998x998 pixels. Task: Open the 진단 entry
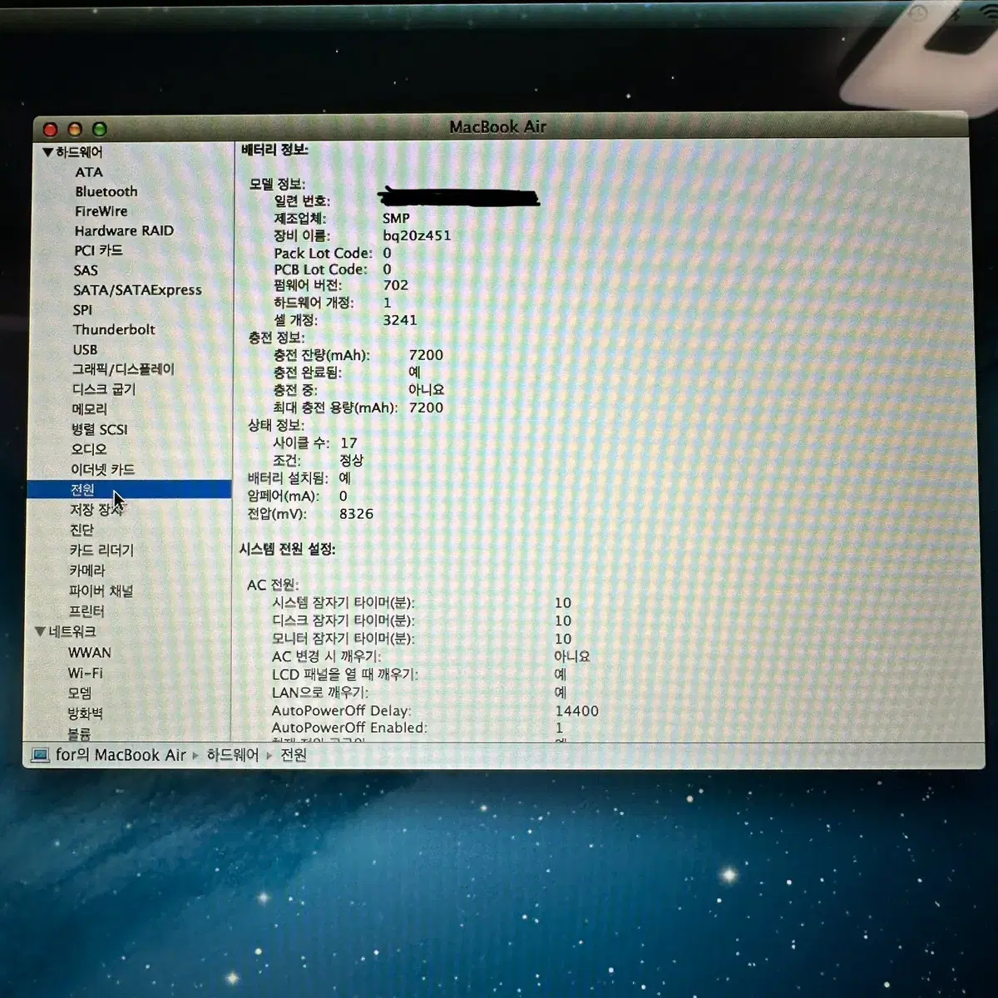tap(82, 530)
